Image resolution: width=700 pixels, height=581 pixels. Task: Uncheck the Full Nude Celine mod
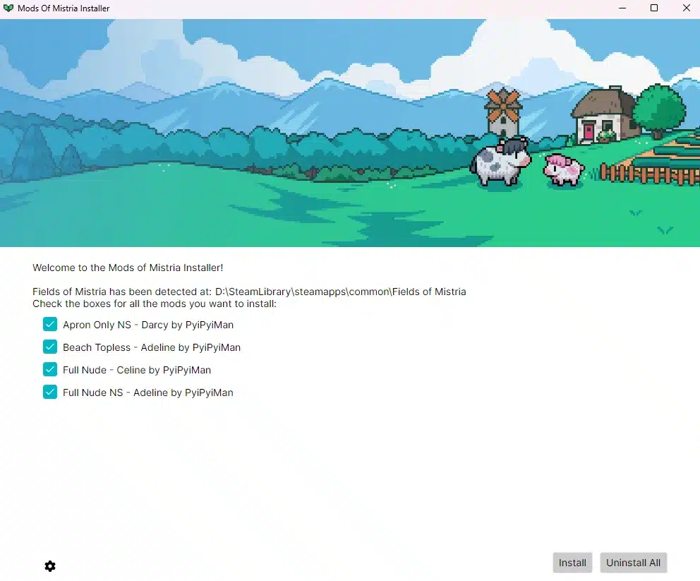coord(50,369)
